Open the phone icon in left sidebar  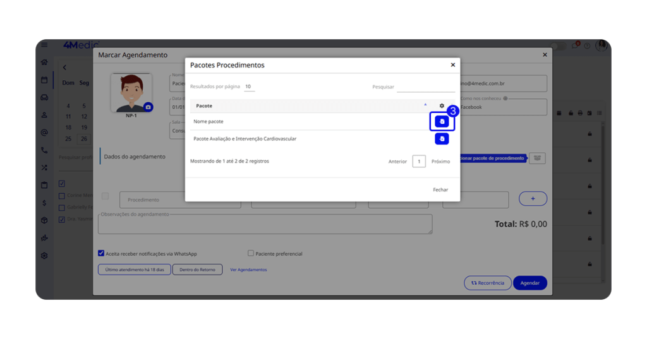pyautogui.click(x=44, y=150)
